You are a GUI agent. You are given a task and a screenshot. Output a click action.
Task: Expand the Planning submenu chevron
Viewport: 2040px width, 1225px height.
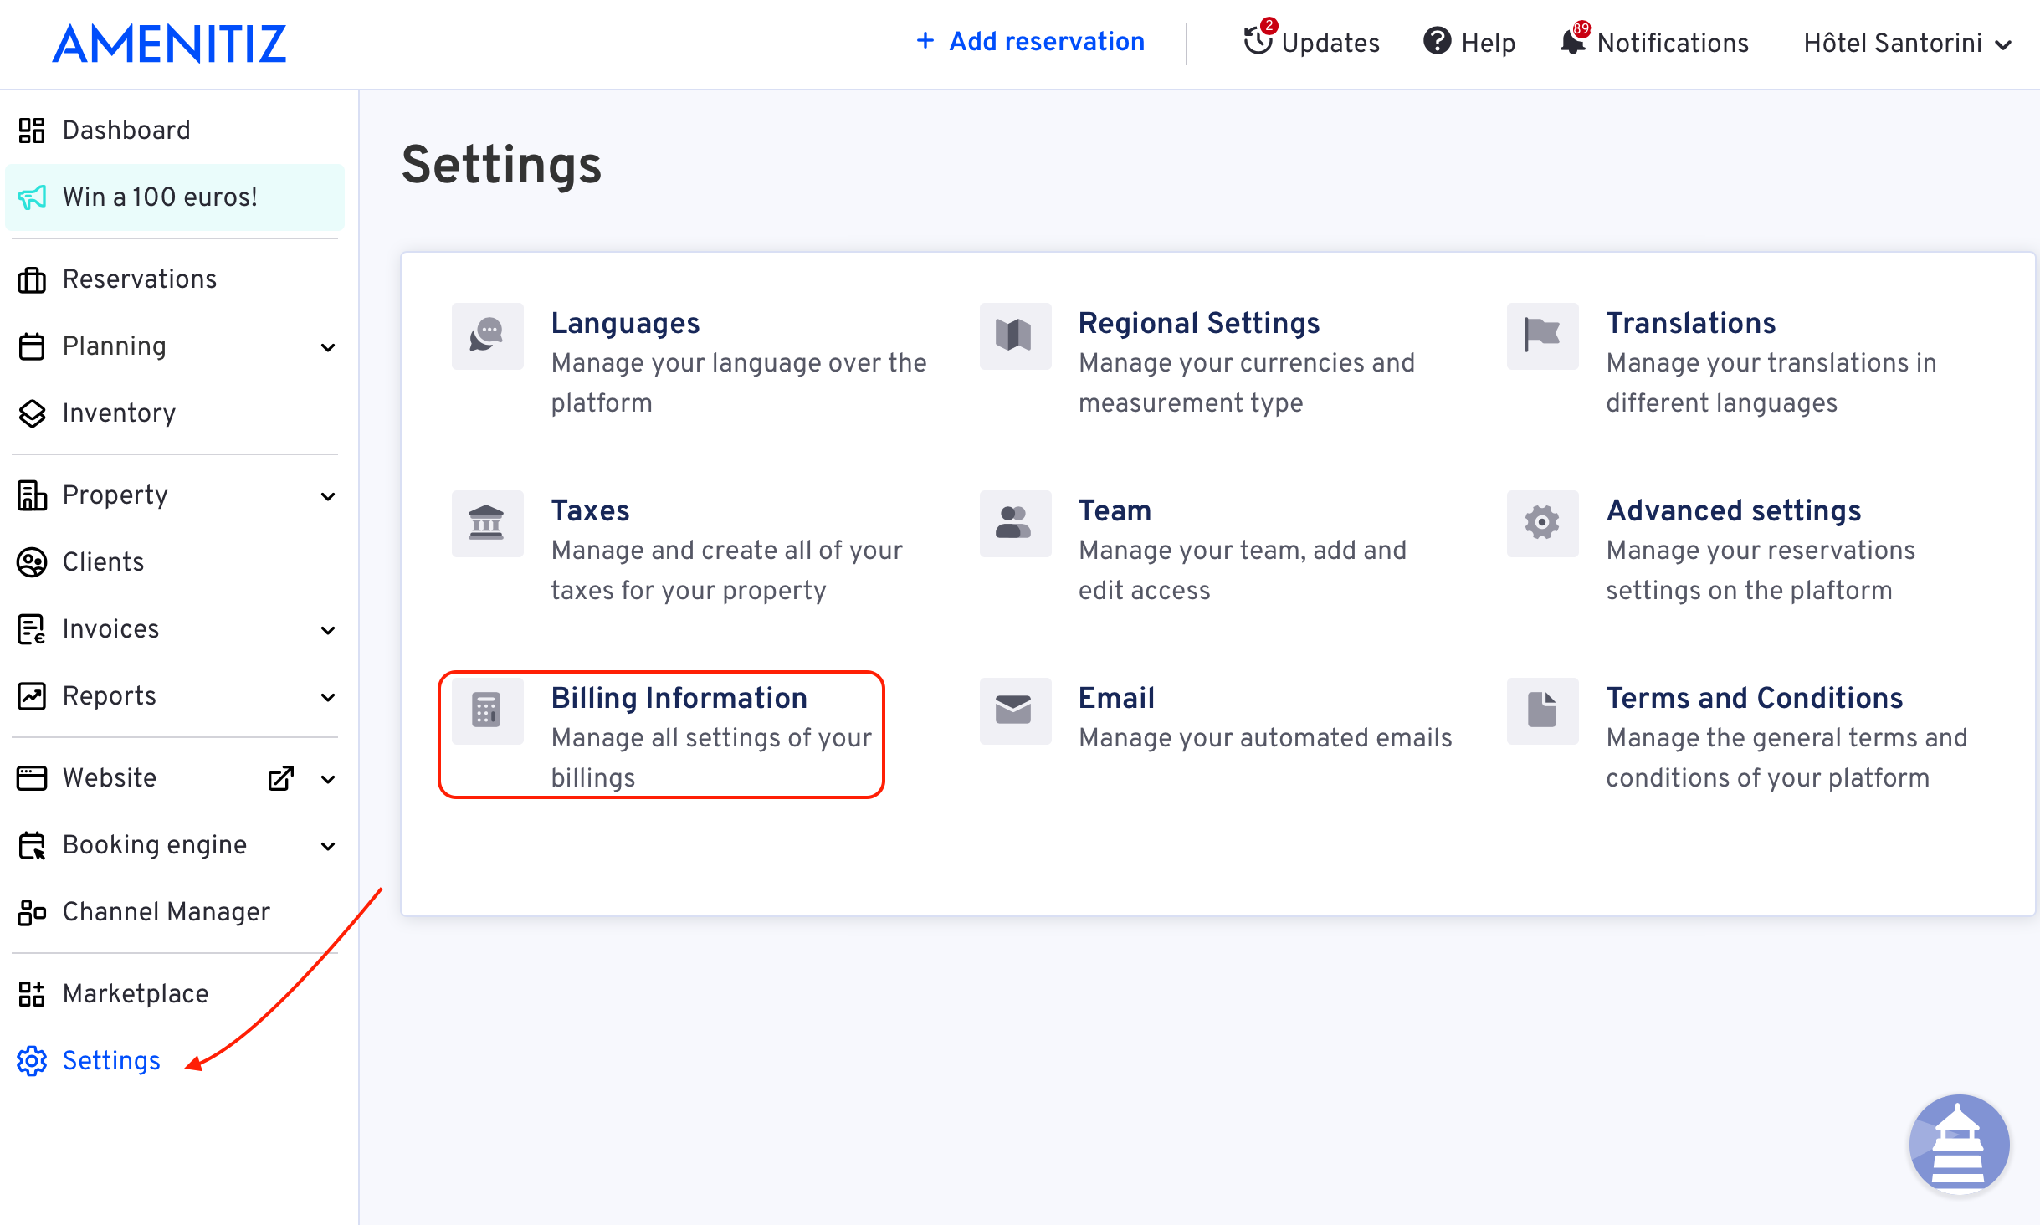(x=328, y=347)
